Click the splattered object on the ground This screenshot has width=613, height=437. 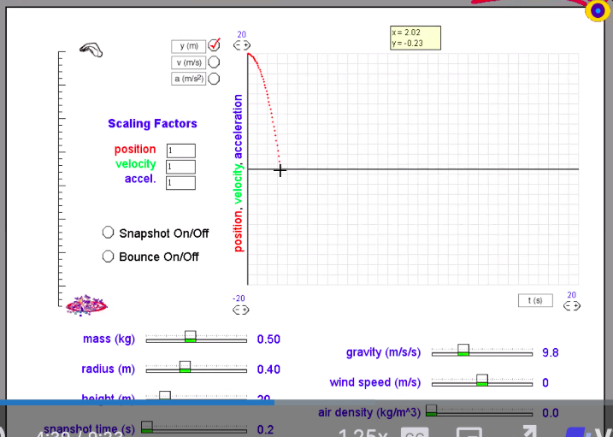(86, 305)
